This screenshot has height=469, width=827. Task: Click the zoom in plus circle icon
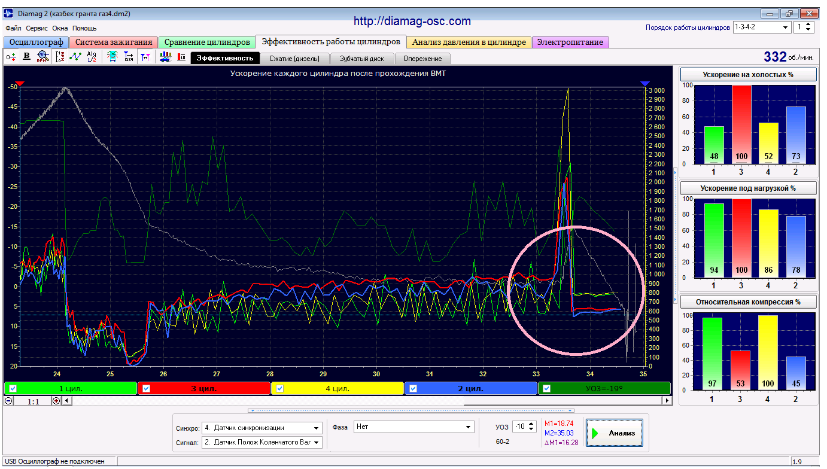coord(56,401)
